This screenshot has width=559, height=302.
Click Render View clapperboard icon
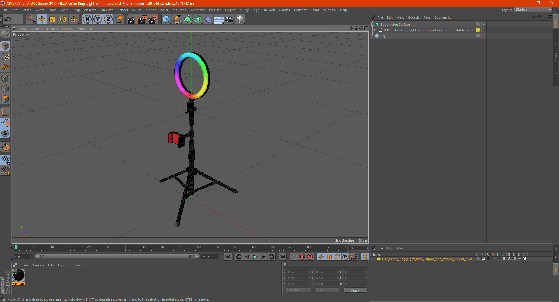click(132, 19)
